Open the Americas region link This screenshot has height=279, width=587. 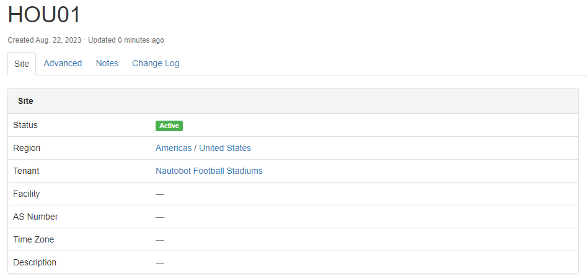click(x=174, y=148)
